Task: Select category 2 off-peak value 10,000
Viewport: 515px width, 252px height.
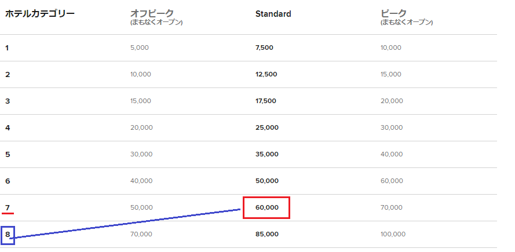Action: tap(141, 75)
